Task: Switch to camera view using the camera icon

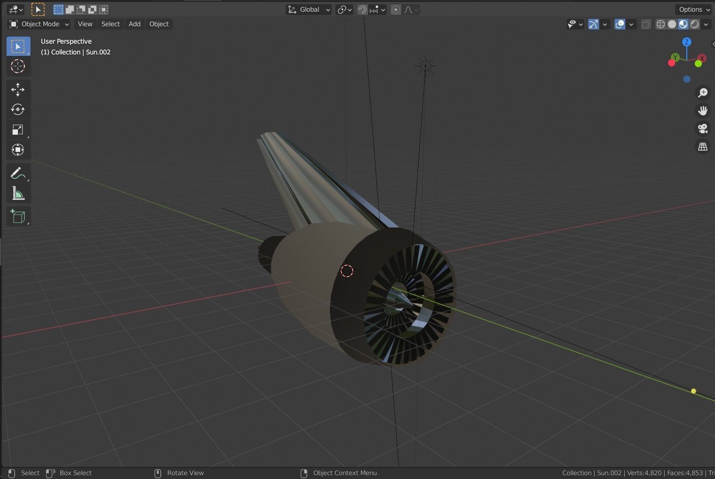Action: click(x=703, y=129)
